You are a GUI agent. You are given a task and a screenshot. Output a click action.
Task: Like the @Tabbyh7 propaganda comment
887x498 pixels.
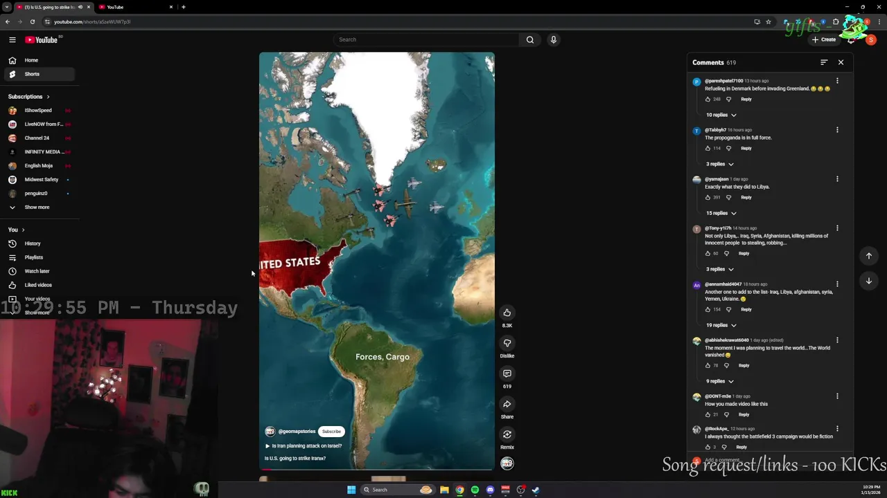click(x=708, y=148)
